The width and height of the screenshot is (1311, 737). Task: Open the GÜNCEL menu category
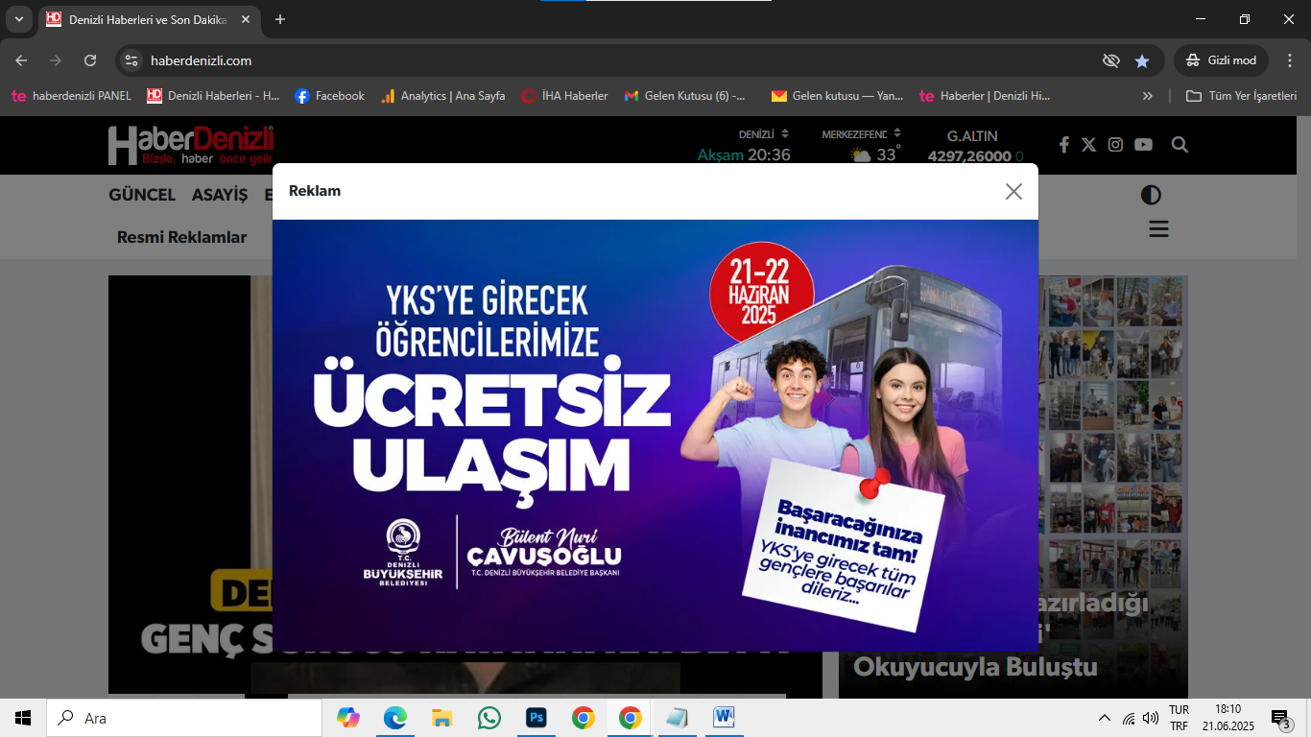tap(142, 195)
